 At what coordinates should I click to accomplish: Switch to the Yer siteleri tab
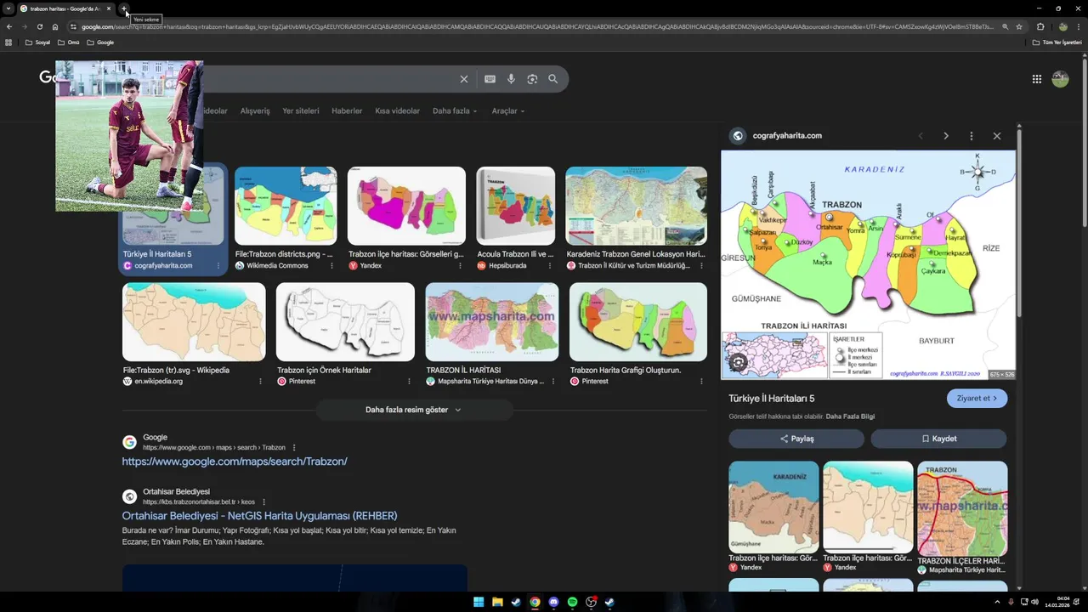coord(301,111)
